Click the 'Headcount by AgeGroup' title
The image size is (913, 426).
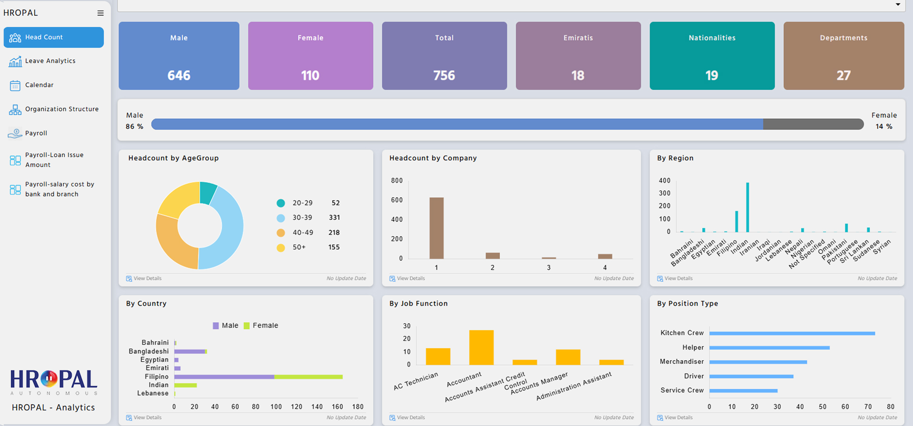coord(174,158)
